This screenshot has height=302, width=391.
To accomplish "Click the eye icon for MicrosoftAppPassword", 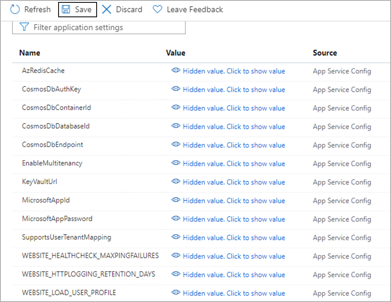I will pos(176,219).
